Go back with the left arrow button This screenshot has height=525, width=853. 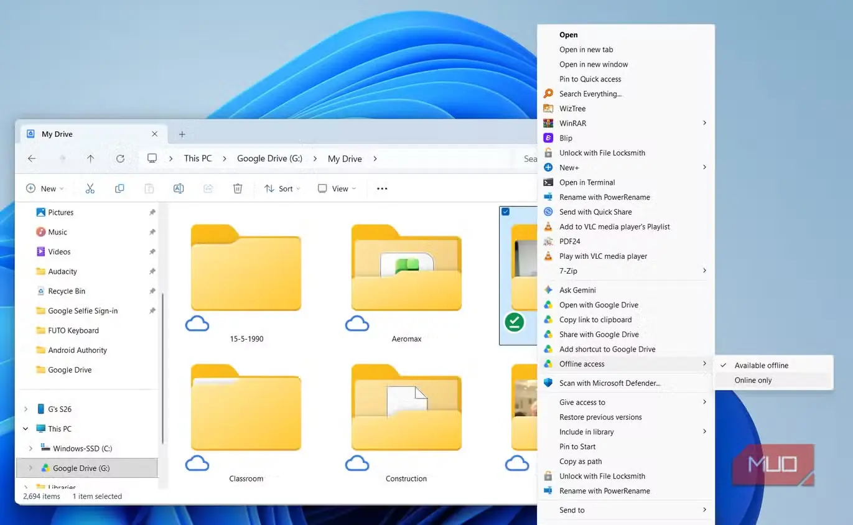pos(32,159)
